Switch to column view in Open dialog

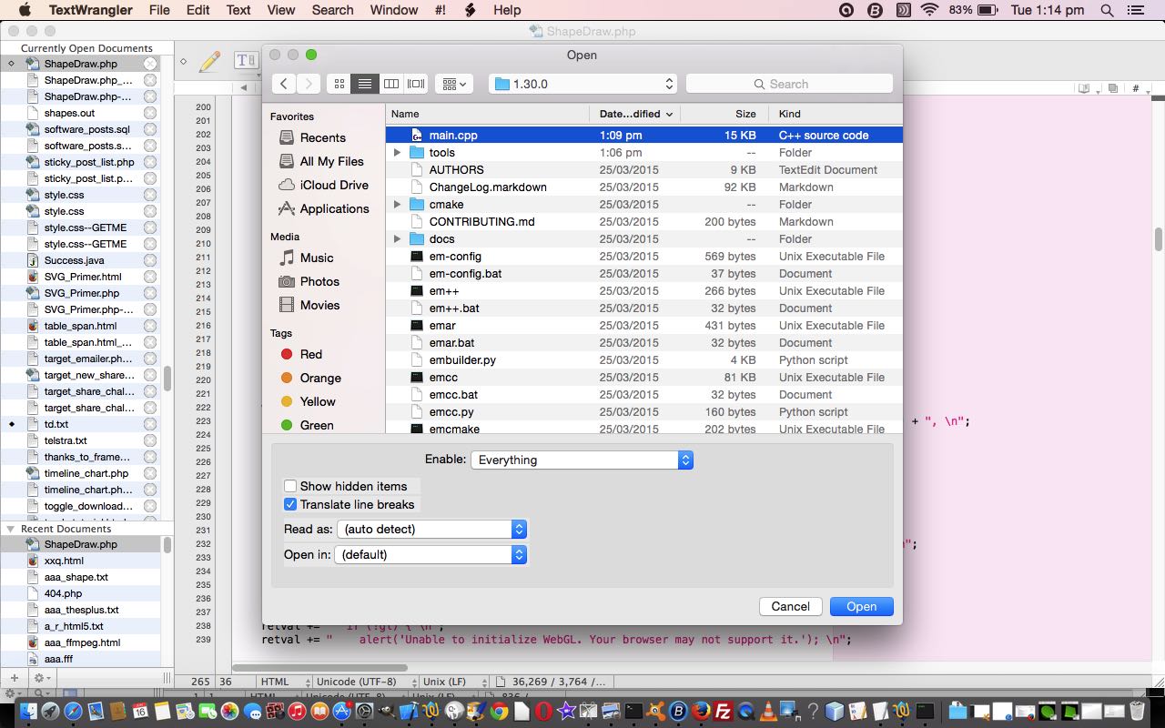tap(391, 84)
